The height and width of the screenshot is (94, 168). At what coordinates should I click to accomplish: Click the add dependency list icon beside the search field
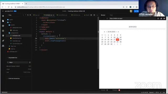pos(30,62)
